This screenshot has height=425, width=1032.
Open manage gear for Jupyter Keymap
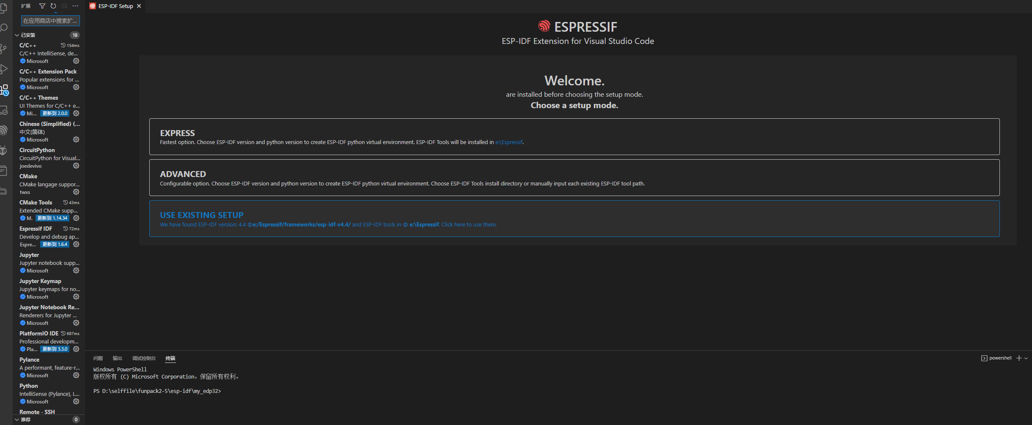(76, 297)
